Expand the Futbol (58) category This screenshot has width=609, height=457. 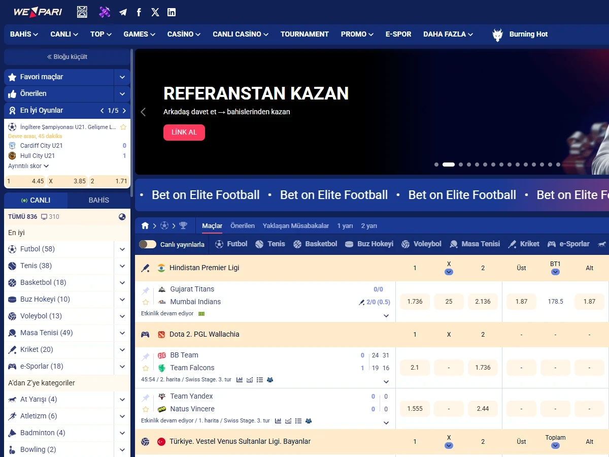pos(122,249)
